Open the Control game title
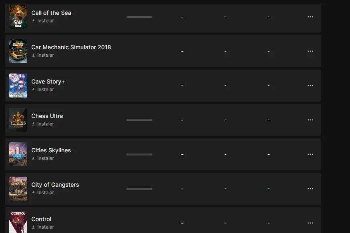 click(41, 219)
